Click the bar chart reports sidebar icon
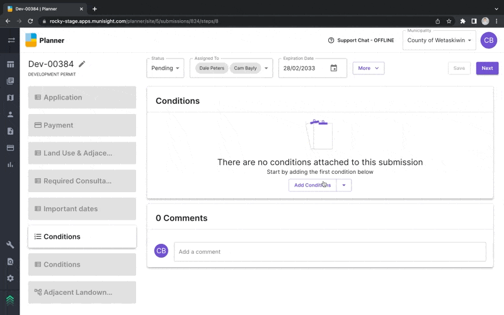This screenshot has width=504, height=315. 10,164
